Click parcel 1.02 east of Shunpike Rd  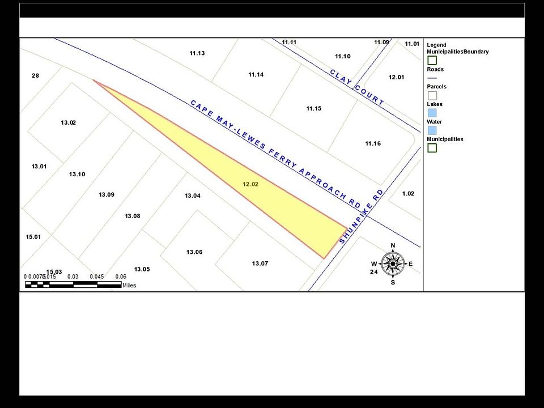pos(408,194)
